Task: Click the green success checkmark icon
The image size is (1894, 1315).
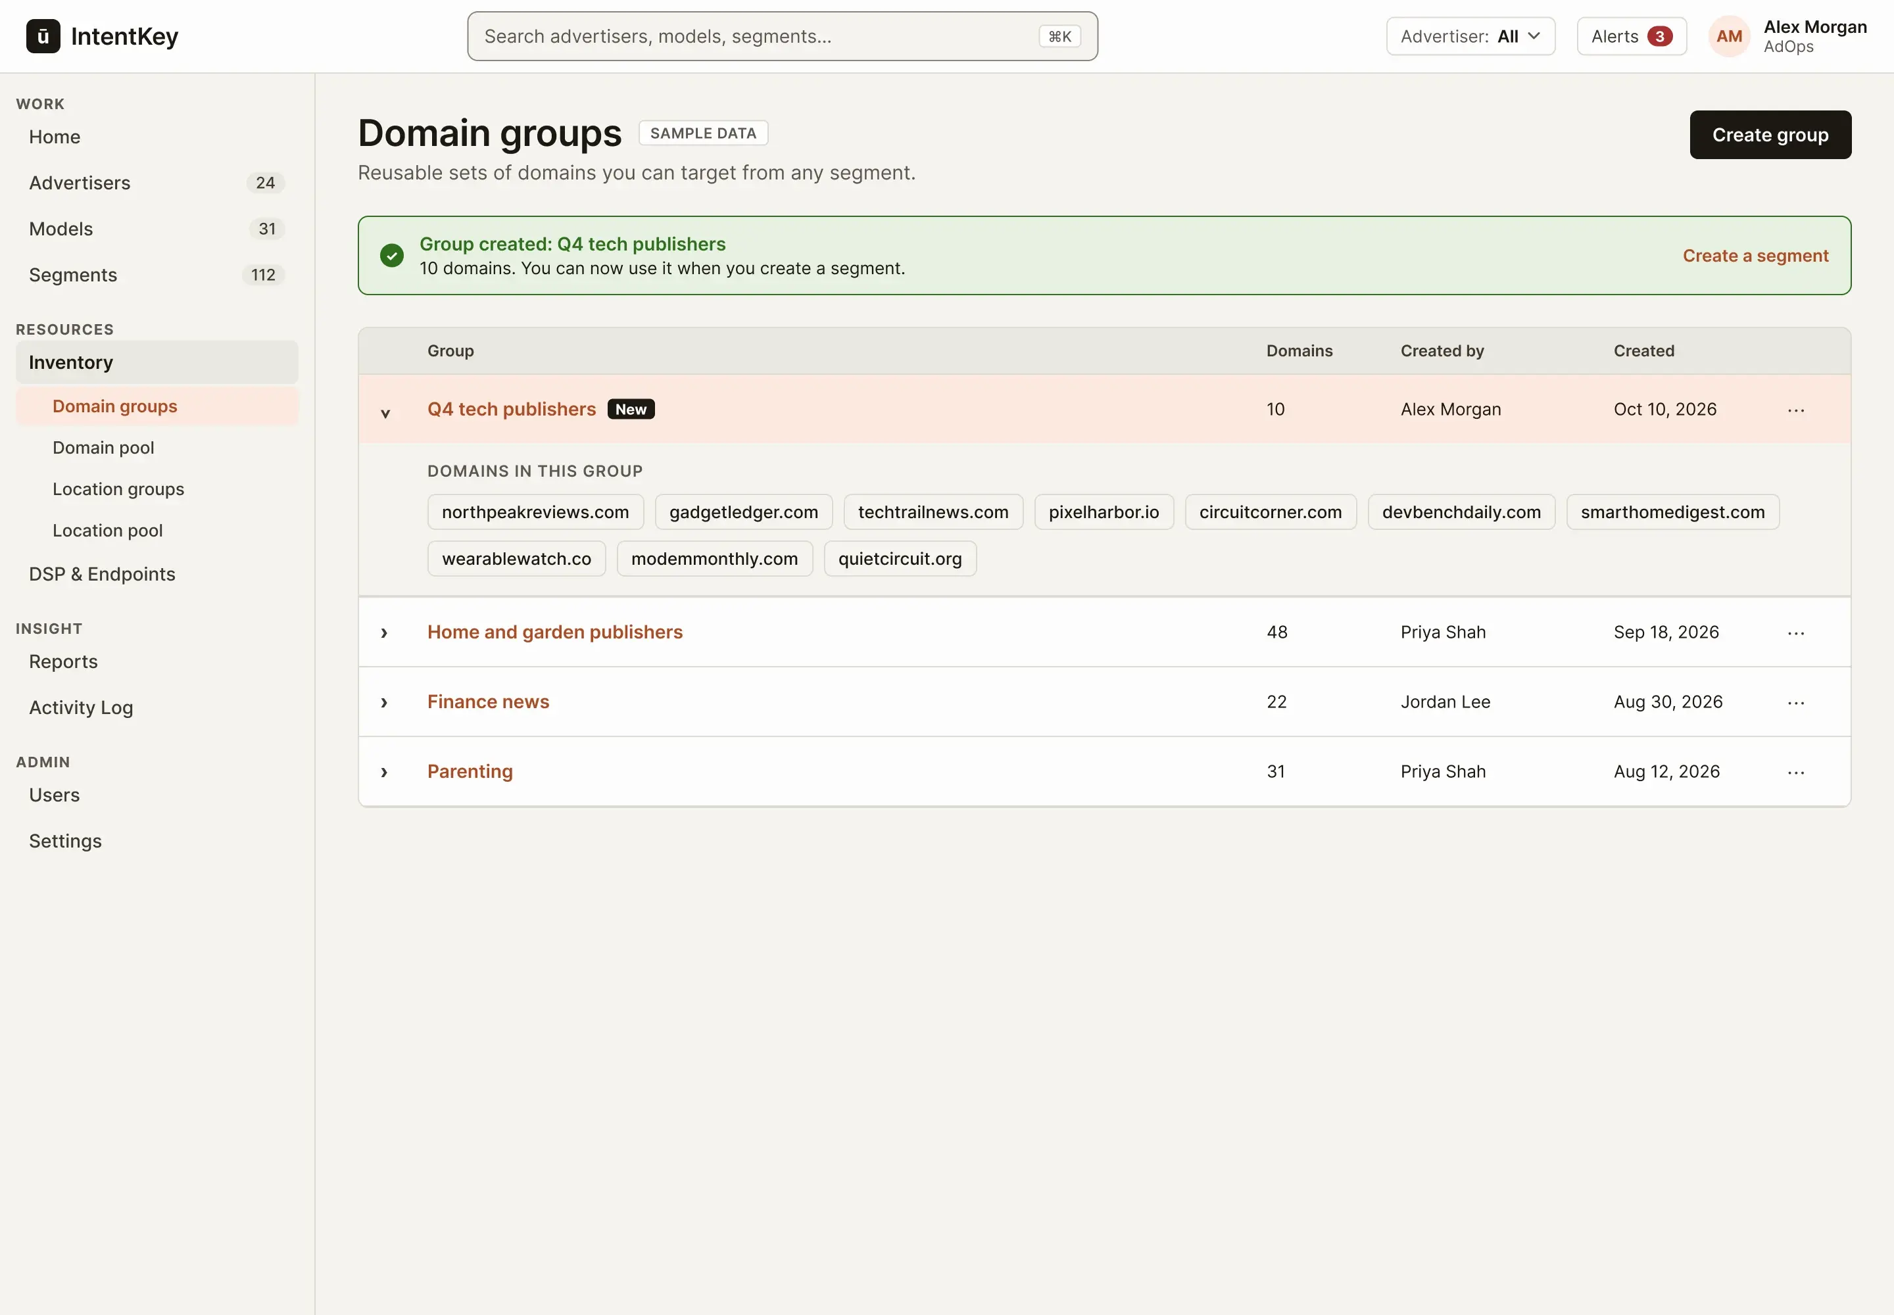Action: click(x=391, y=255)
